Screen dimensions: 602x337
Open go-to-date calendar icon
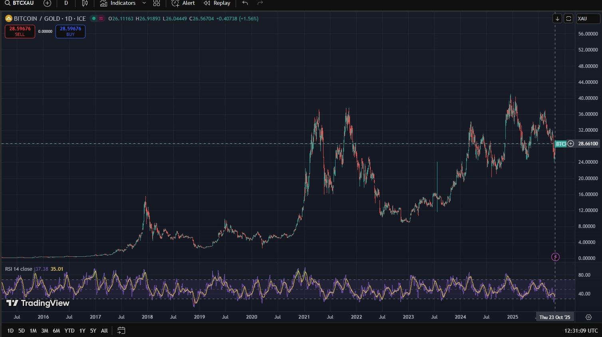click(x=121, y=330)
